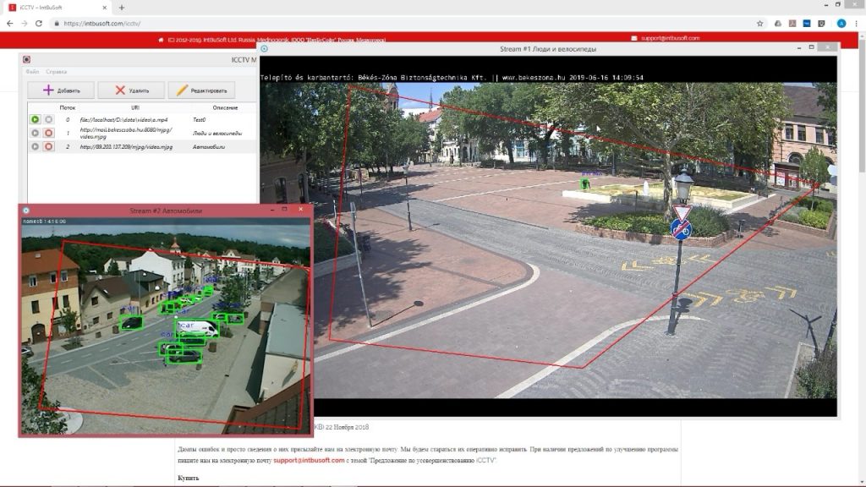The width and height of the screenshot is (866, 487).
Task: Click the browser back arrow
Action: click(x=10, y=23)
